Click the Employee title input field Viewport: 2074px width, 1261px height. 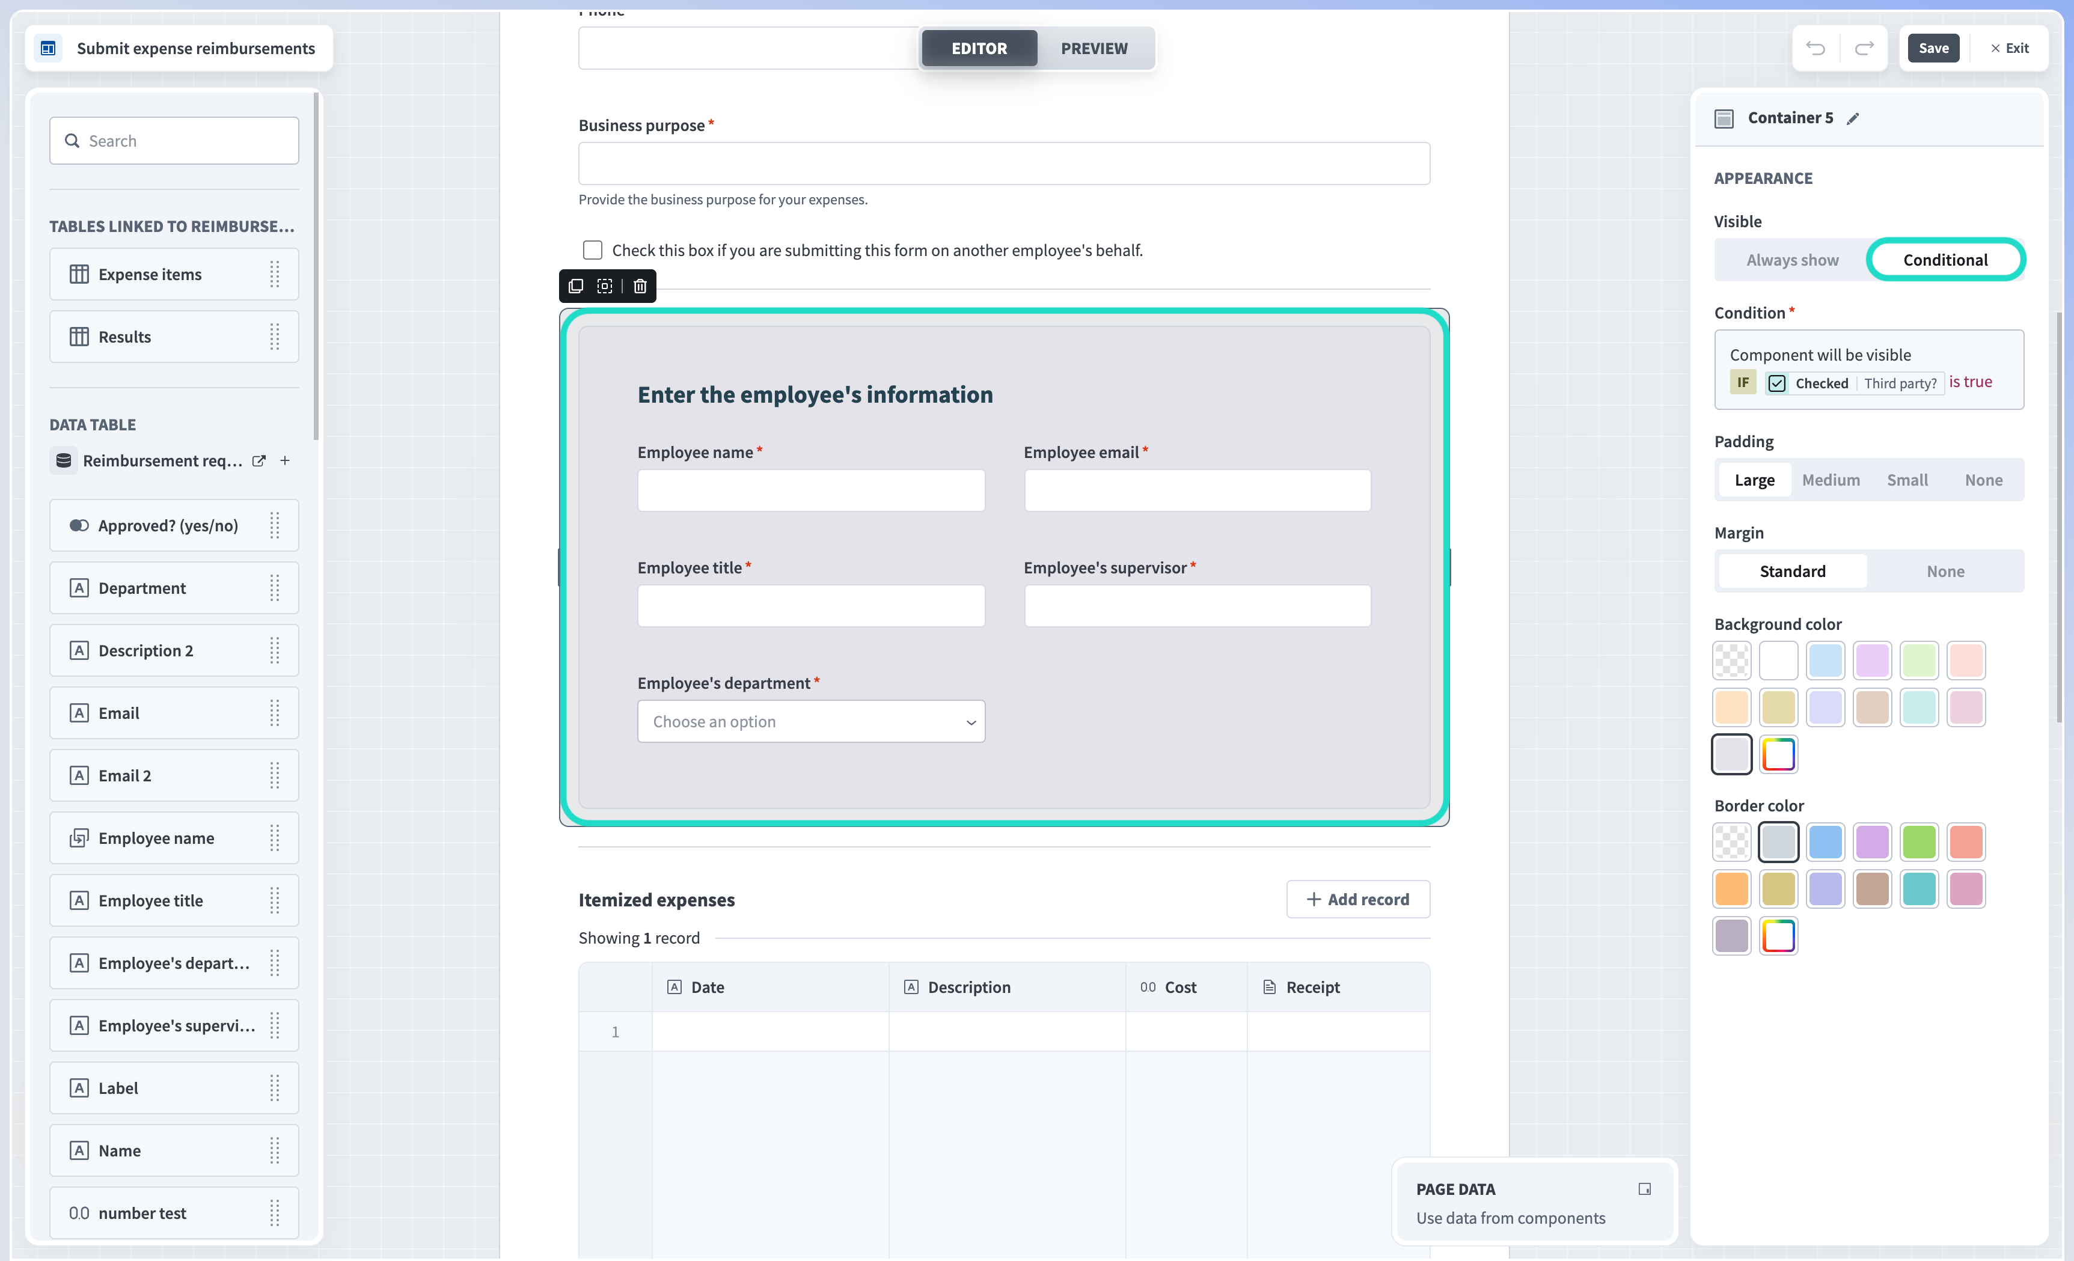pos(812,605)
